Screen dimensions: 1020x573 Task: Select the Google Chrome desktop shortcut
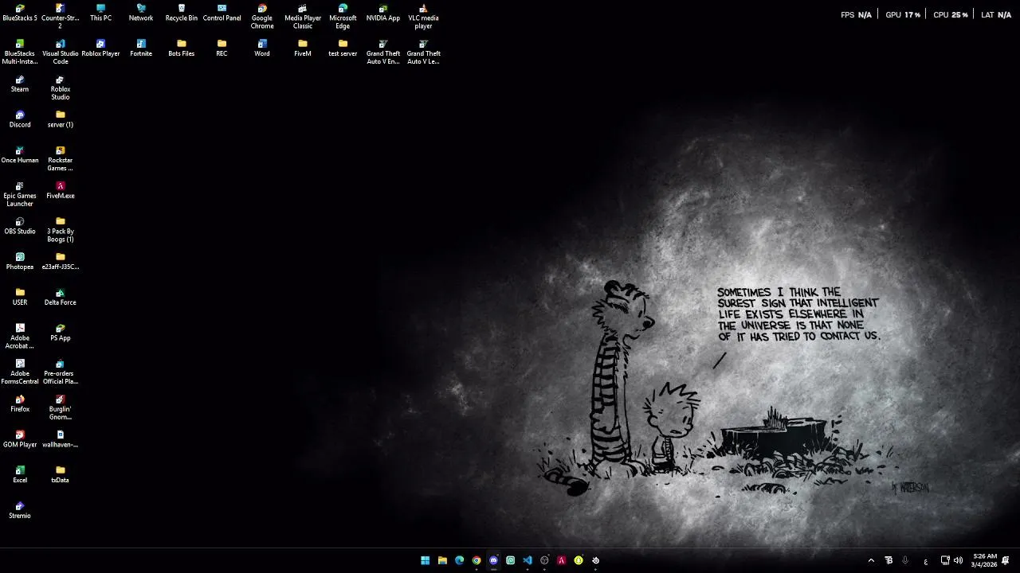pyautogui.click(x=262, y=17)
